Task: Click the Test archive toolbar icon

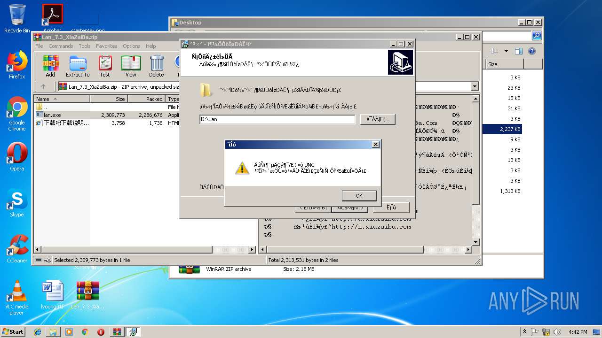Action: tap(105, 66)
